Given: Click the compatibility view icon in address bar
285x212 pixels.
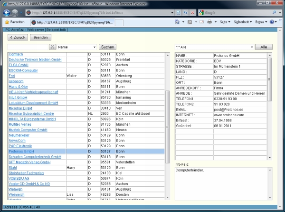Looking at the screenshot, I should click(178, 12).
